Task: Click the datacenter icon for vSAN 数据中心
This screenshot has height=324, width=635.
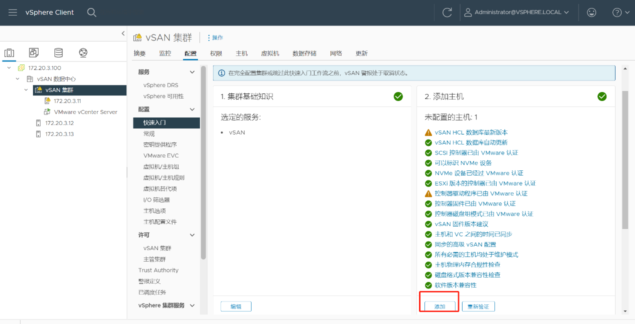Action: (x=29, y=79)
